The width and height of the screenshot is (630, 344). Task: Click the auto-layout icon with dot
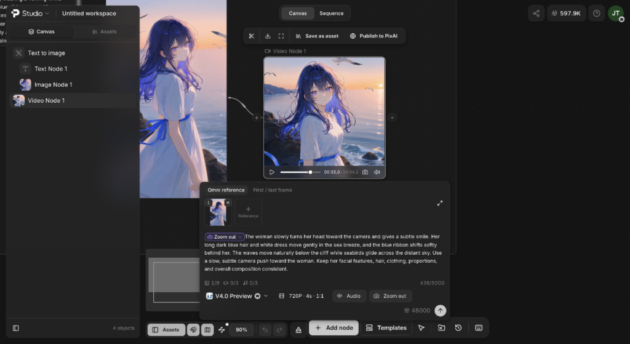[221, 329]
